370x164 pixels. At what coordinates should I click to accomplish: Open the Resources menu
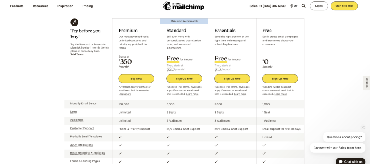pyautogui.click(x=40, y=6)
